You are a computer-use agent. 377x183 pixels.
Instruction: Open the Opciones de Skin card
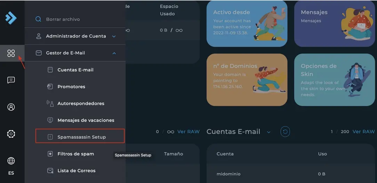coord(335,80)
